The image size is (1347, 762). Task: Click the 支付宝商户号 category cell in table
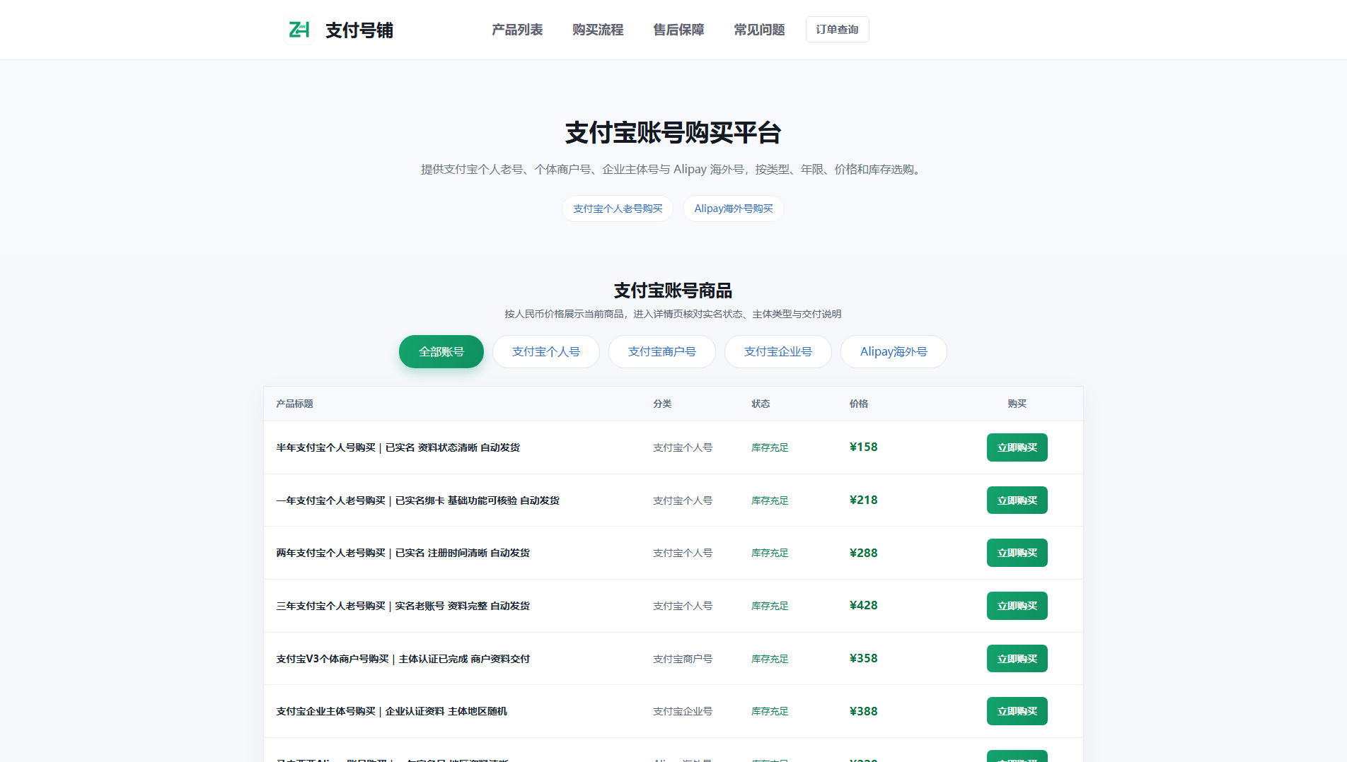tap(683, 659)
